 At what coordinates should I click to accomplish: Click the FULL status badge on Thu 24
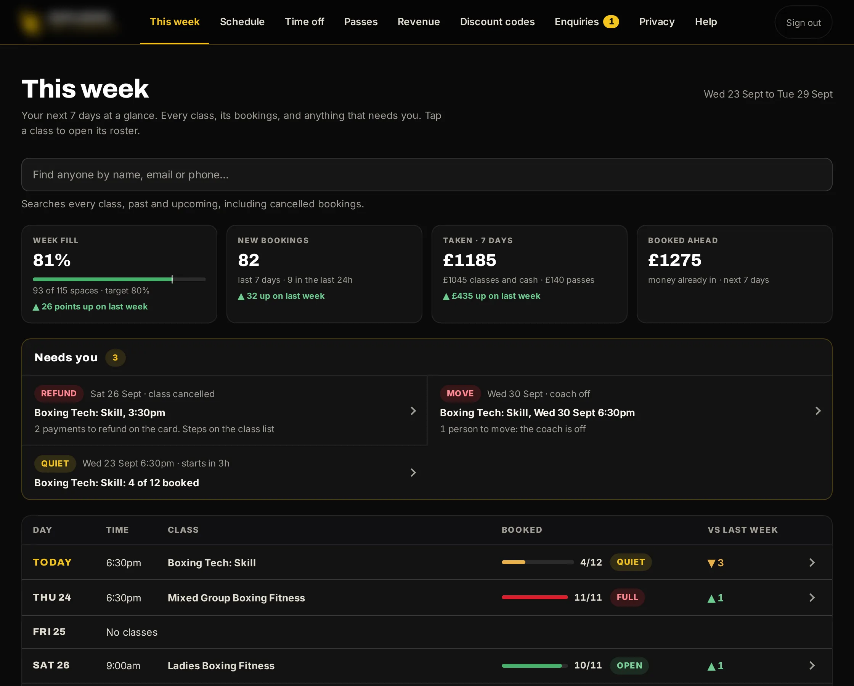click(627, 597)
